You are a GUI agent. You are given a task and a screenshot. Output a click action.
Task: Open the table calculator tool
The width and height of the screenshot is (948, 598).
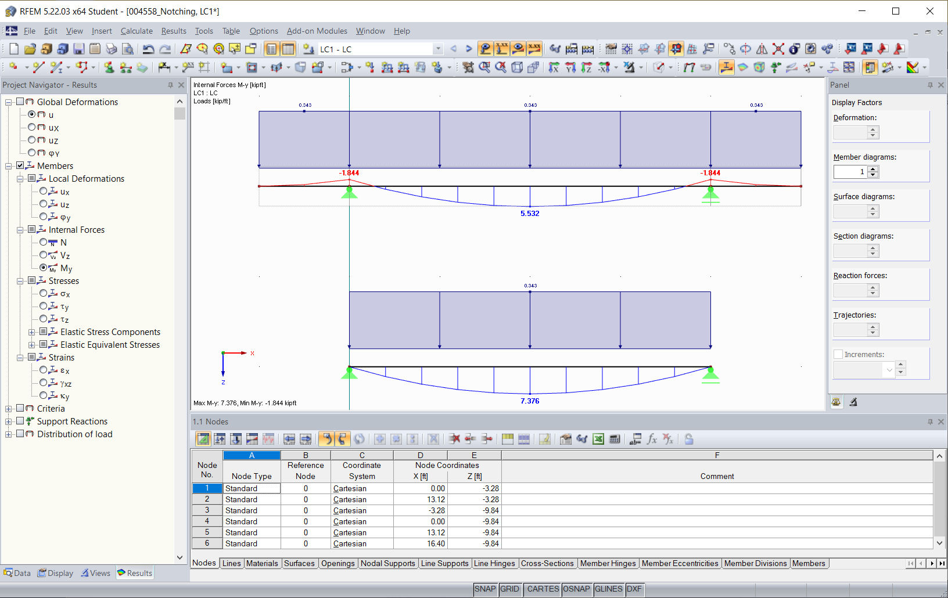[x=615, y=439]
